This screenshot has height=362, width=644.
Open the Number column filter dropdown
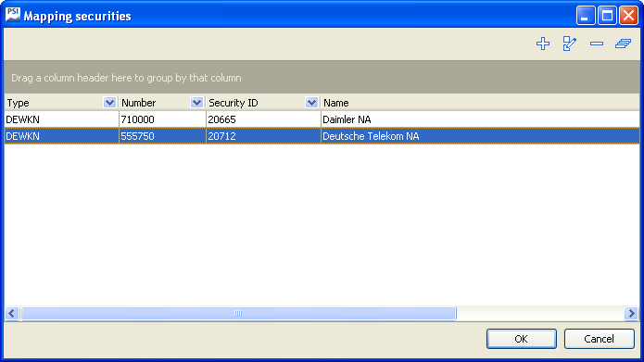[196, 103]
